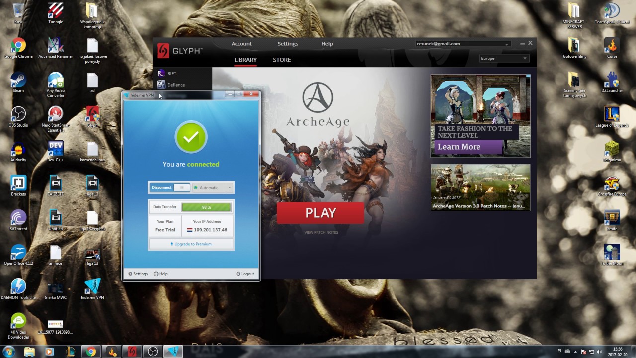The width and height of the screenshot is (636, 358).
Task: Open the 4K Video Downloader shortcut
Action: [x=18, y=326]
